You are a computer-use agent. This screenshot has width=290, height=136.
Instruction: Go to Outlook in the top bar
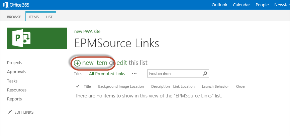click(x=219, y=5)
